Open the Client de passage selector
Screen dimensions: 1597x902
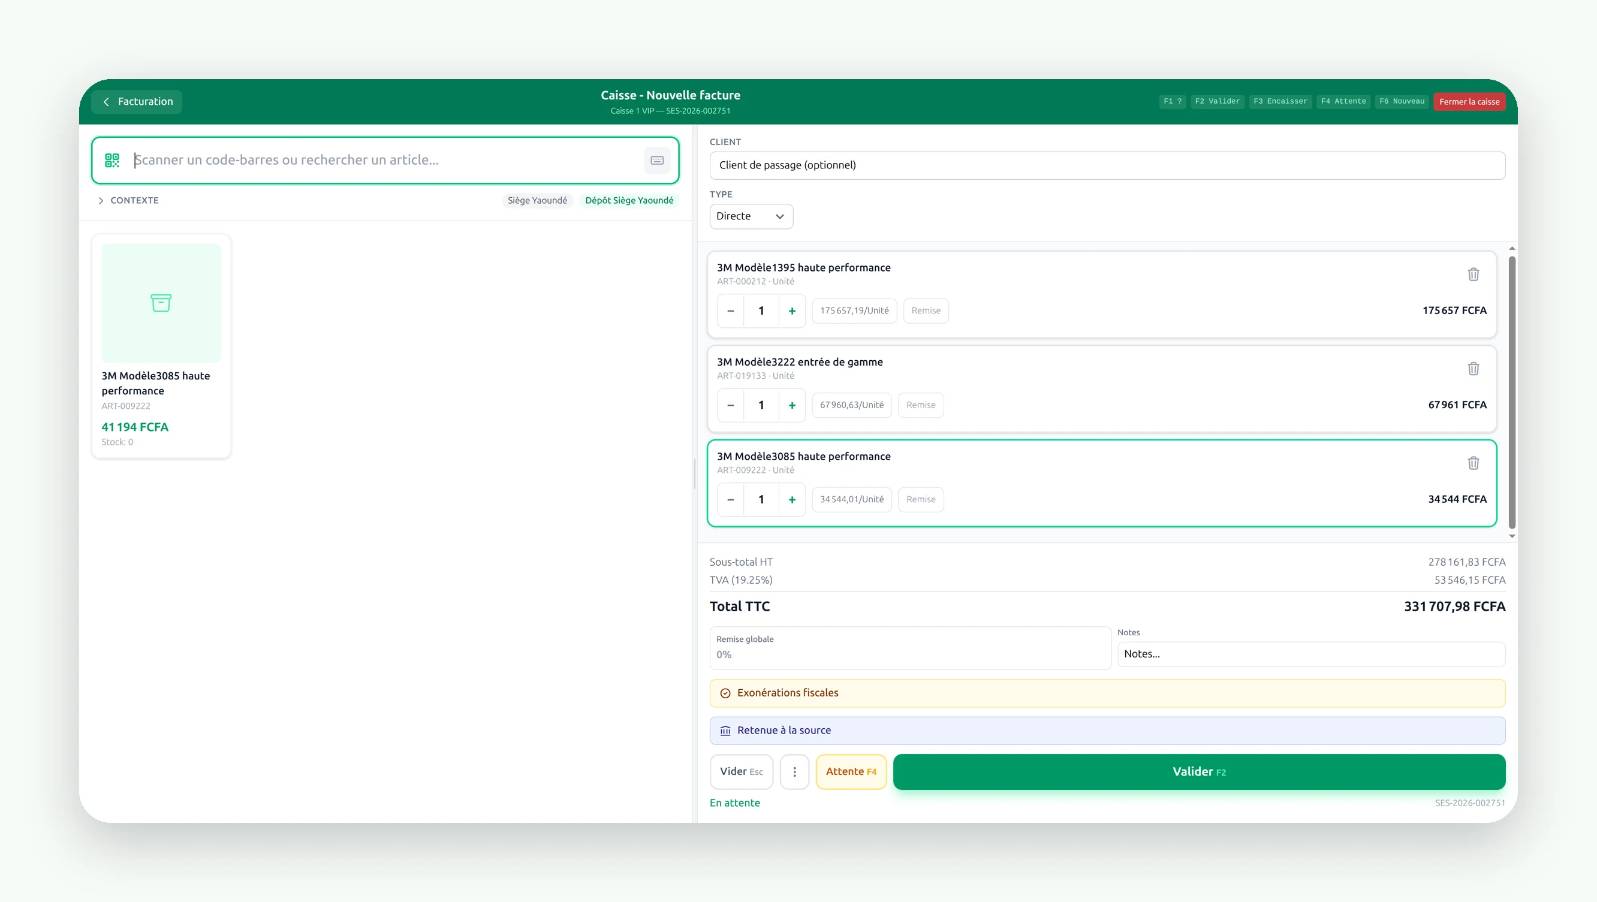click(x=1107, y=165)
